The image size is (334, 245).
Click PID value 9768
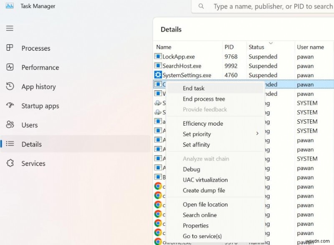231,57
